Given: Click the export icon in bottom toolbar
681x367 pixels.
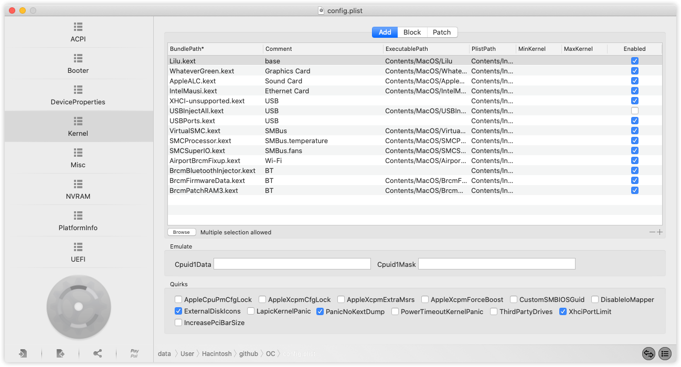Looking at the screenshot, I should (60, 353).
